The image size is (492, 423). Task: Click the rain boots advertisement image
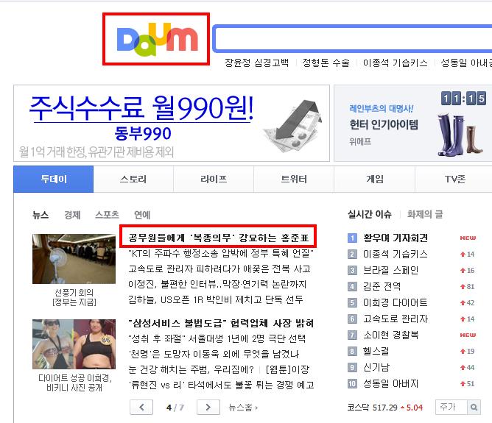tap(460, 135)
